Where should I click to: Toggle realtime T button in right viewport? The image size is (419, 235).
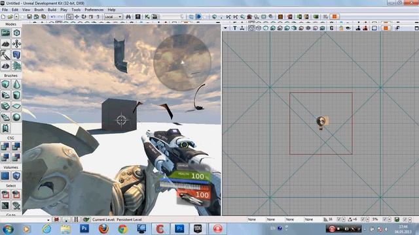[x=234, y=28]
